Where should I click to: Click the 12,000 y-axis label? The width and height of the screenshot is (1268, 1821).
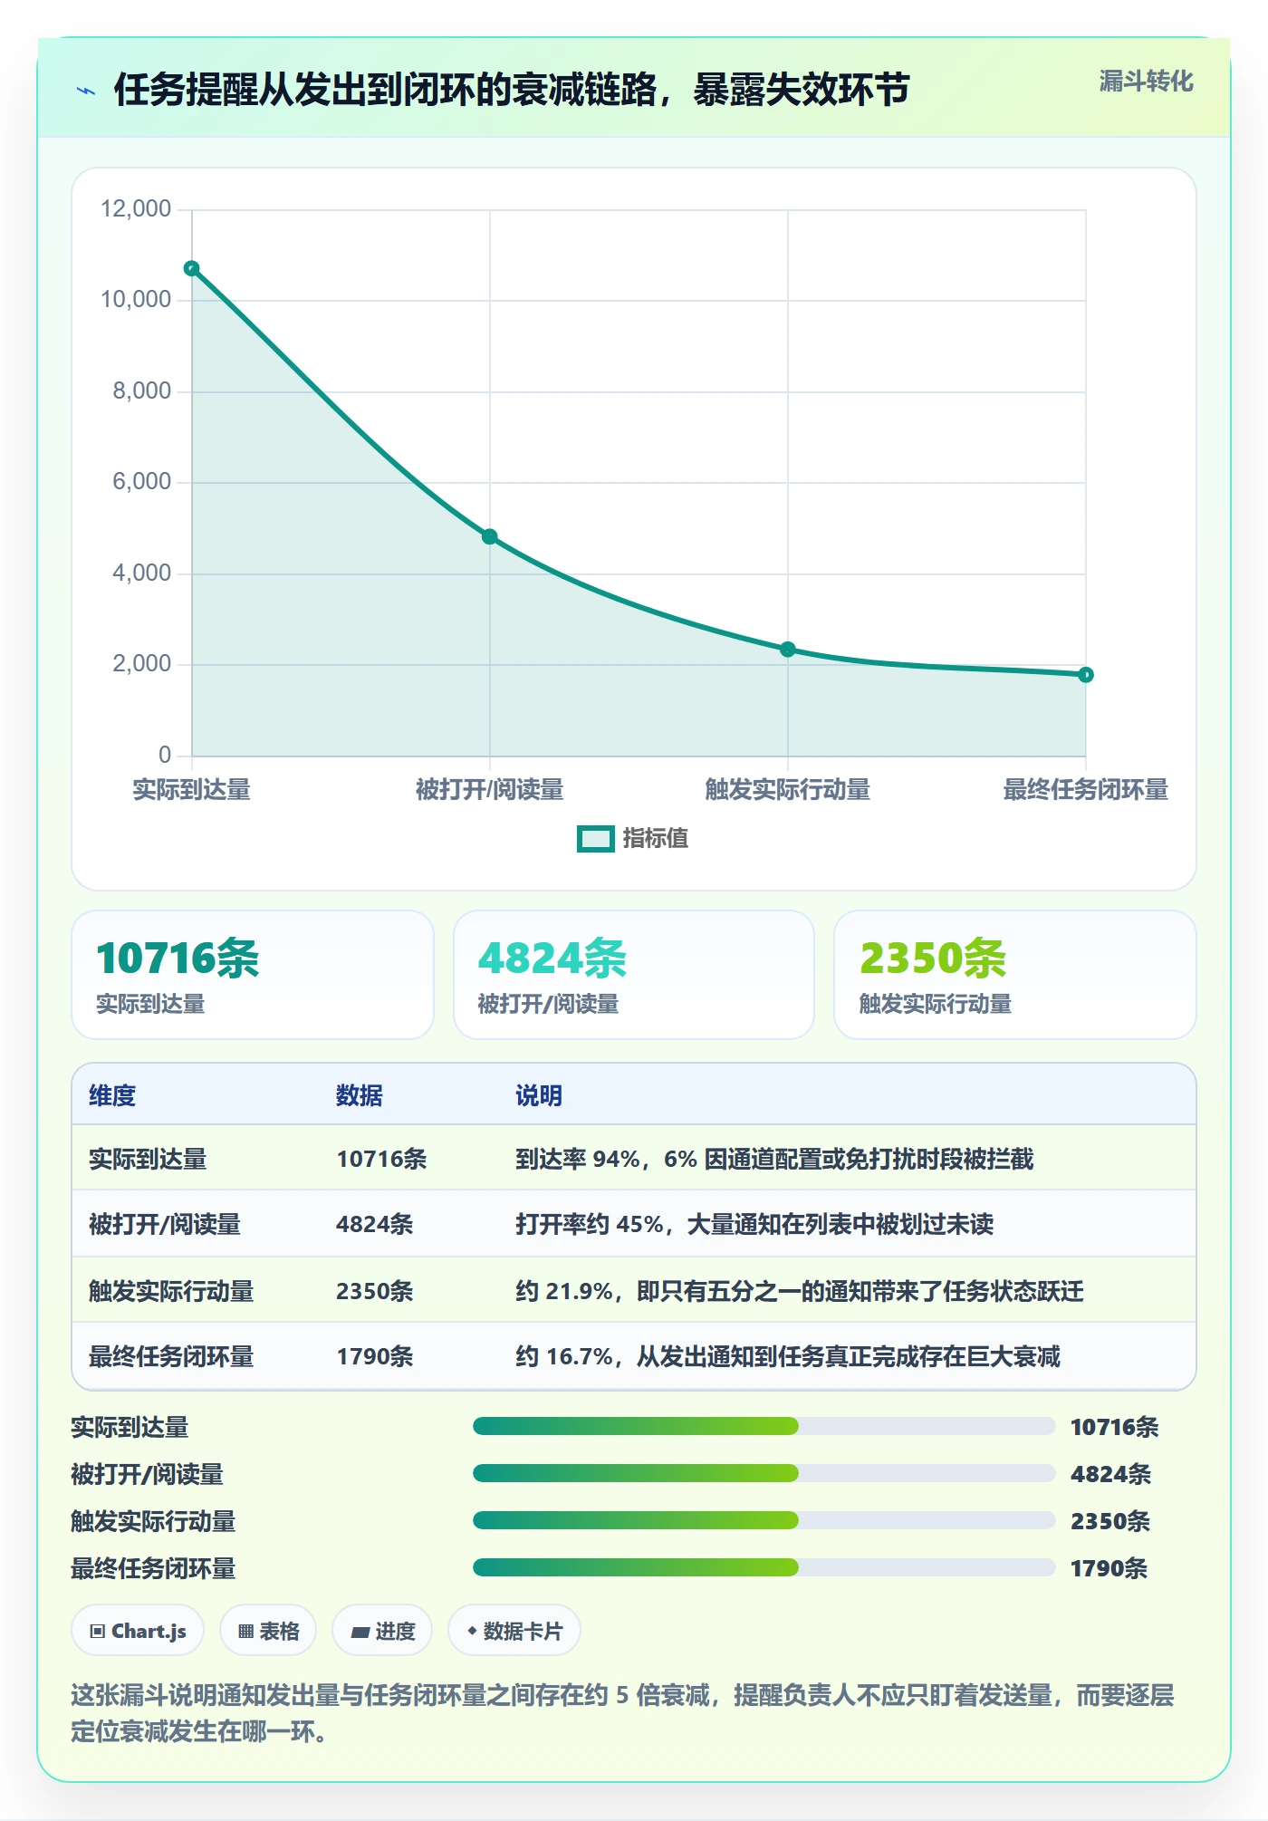136,208
